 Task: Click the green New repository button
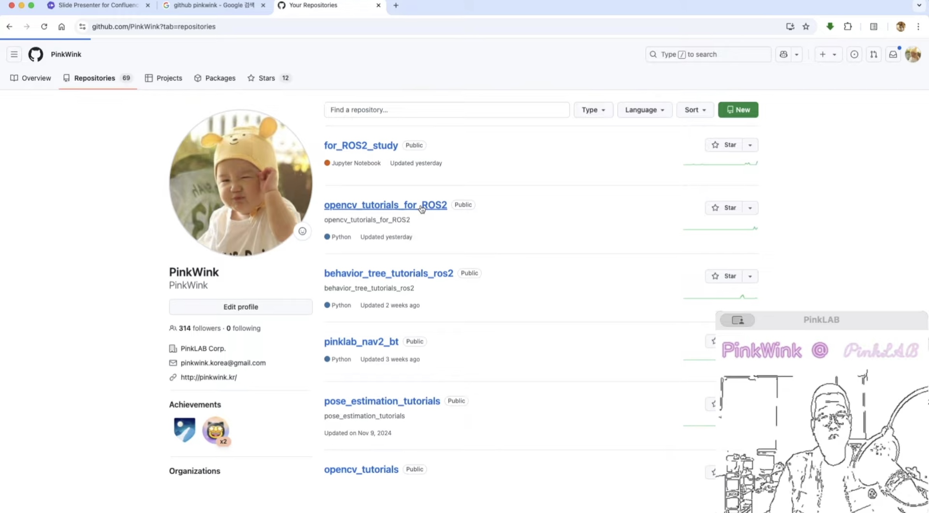[x=738, y=110]
